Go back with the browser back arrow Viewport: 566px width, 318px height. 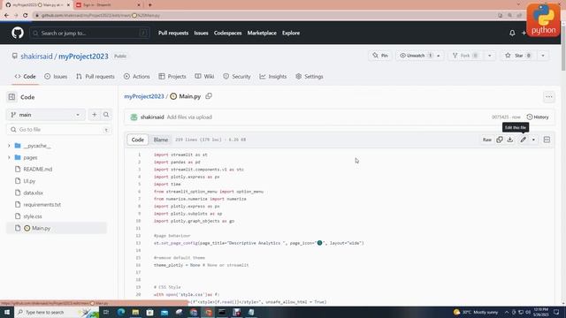pyautogui.click(x=6, y=15)
